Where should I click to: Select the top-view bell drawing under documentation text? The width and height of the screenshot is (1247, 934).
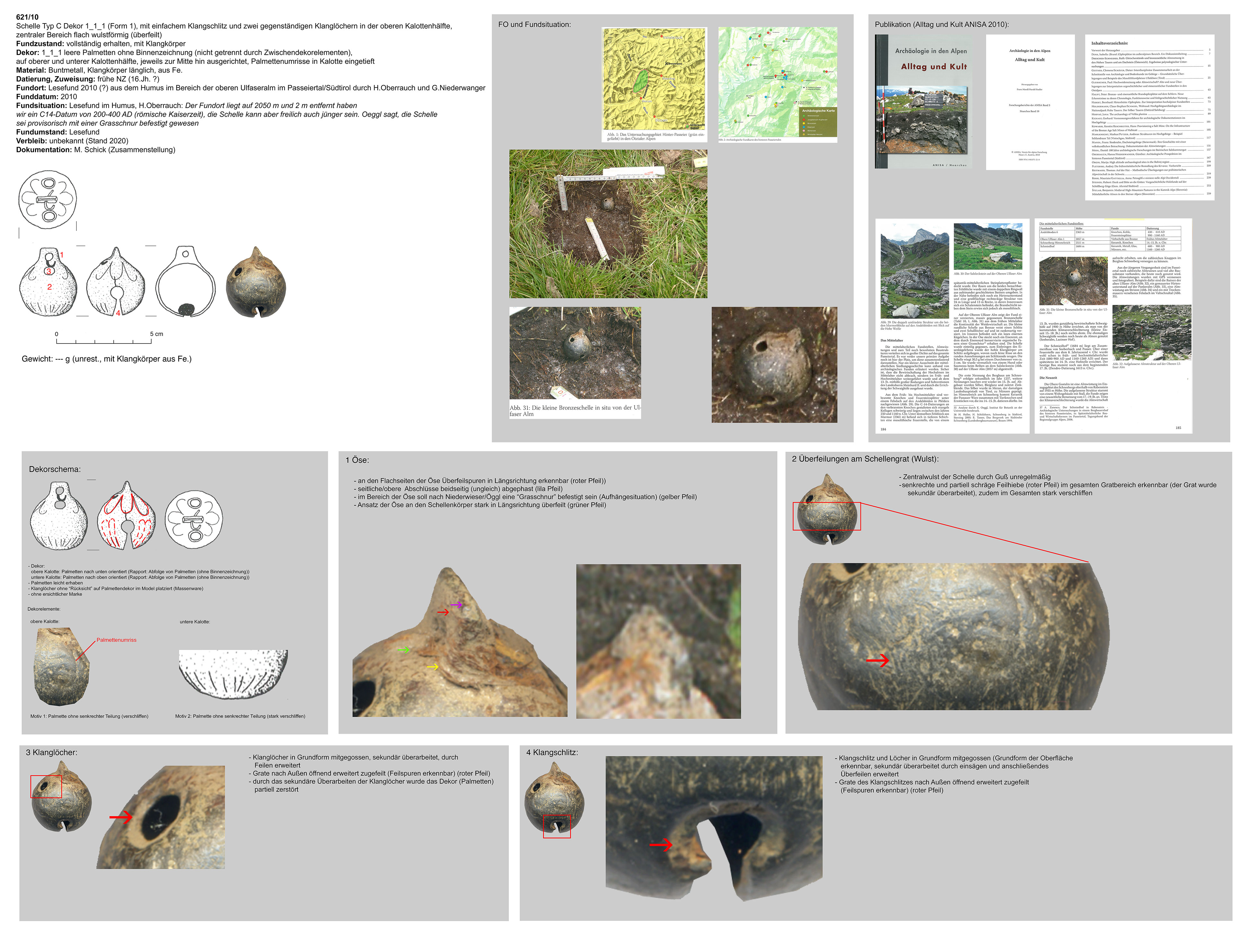click(48, 200)
